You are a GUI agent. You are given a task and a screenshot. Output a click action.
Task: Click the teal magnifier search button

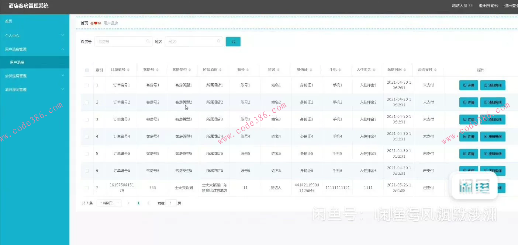tap(233, 41)
